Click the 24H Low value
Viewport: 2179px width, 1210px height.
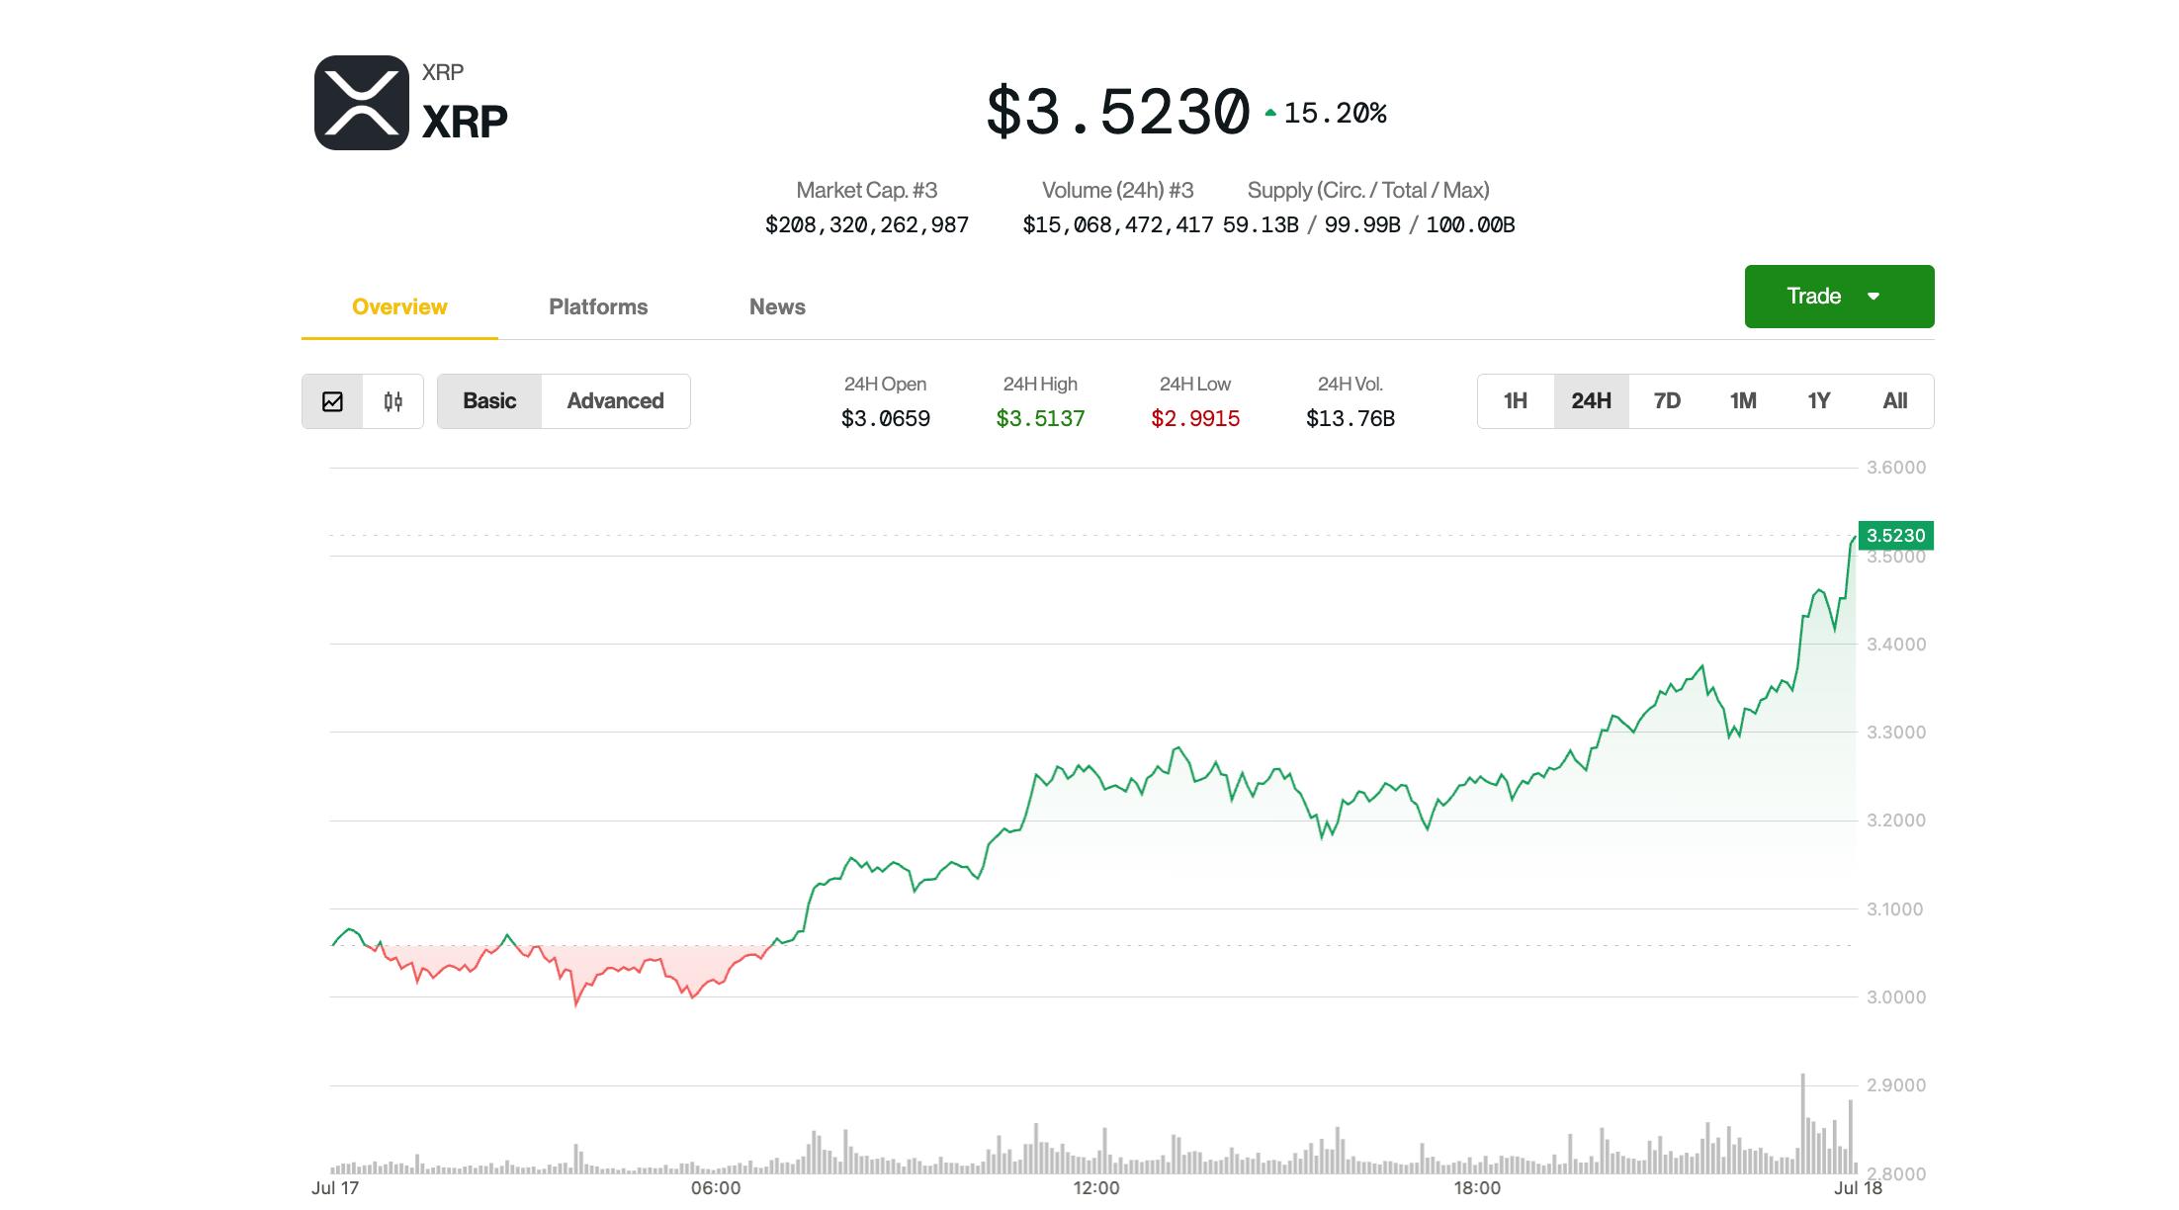(1194, 418)
